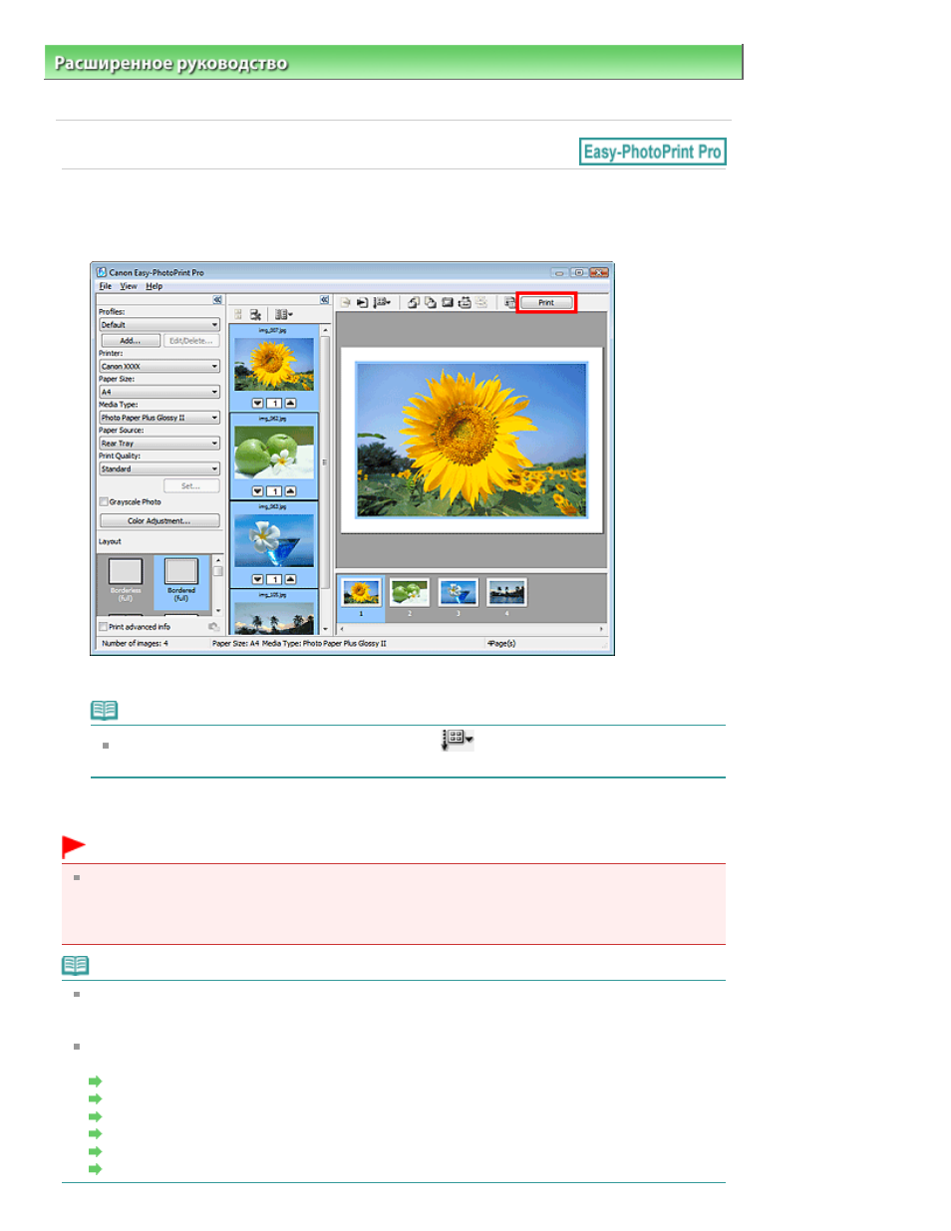
Task: Enable the Grayscale Photo checkbox
Action: pos(104,501)
